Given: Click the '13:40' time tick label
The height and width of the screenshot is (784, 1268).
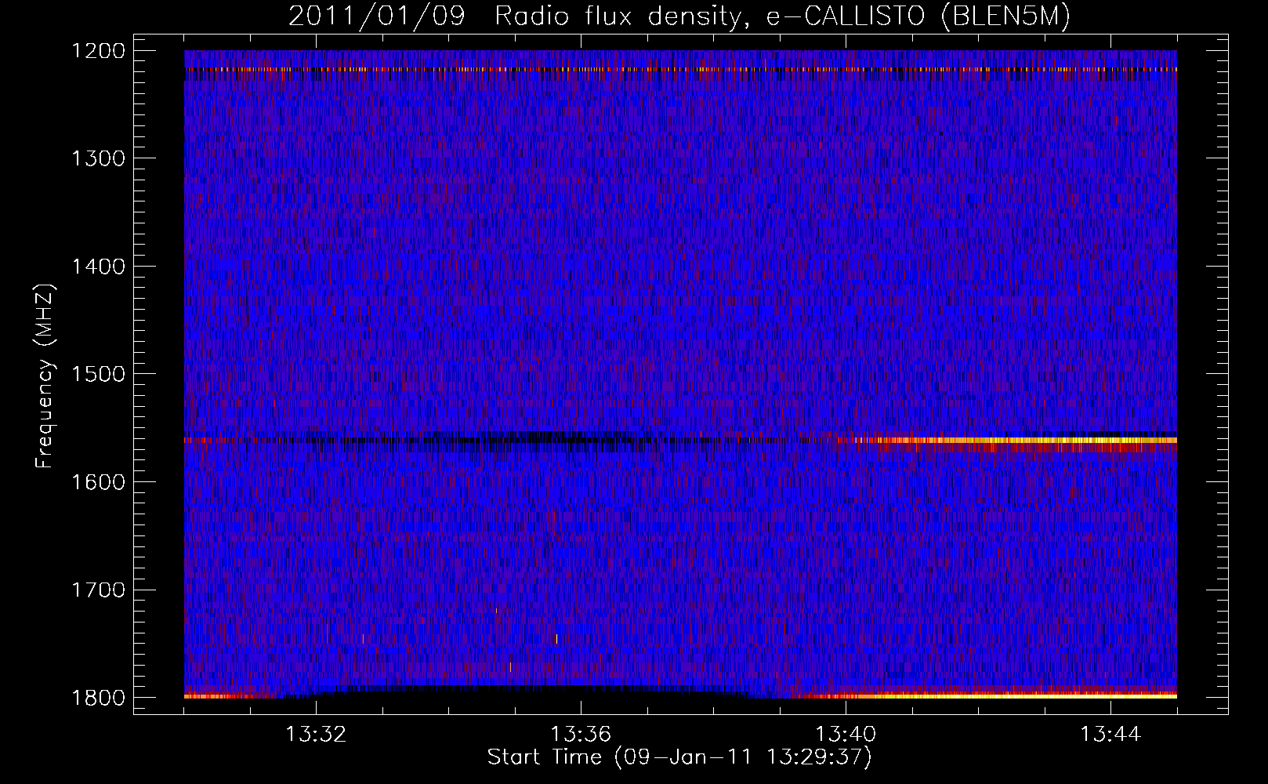Looking at the screenshot, I should (x=846, y=735).
